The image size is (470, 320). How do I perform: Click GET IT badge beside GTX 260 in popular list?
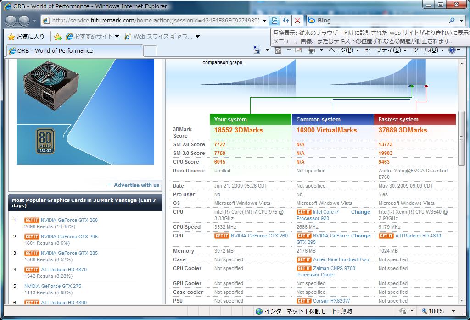point(32,220)
